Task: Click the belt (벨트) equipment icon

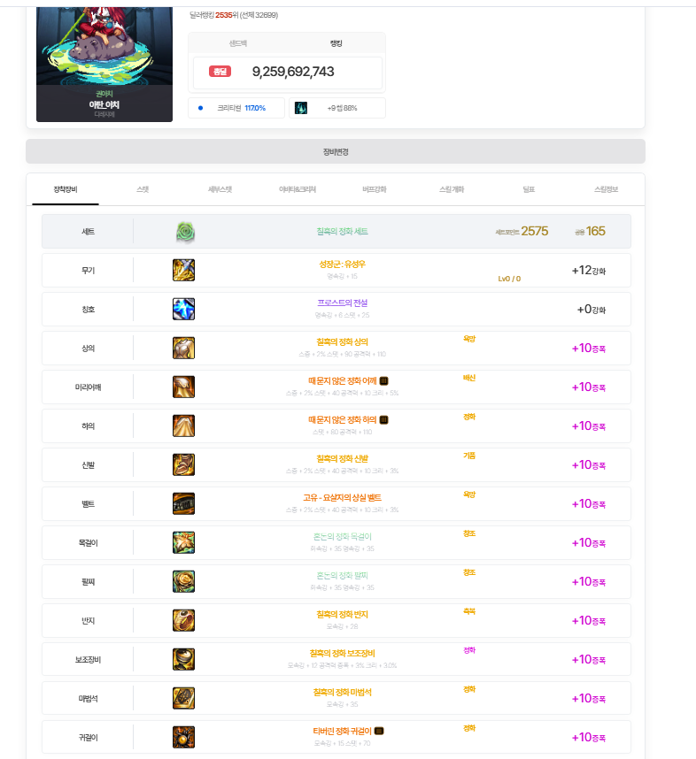Action: (x=183, y=504)
